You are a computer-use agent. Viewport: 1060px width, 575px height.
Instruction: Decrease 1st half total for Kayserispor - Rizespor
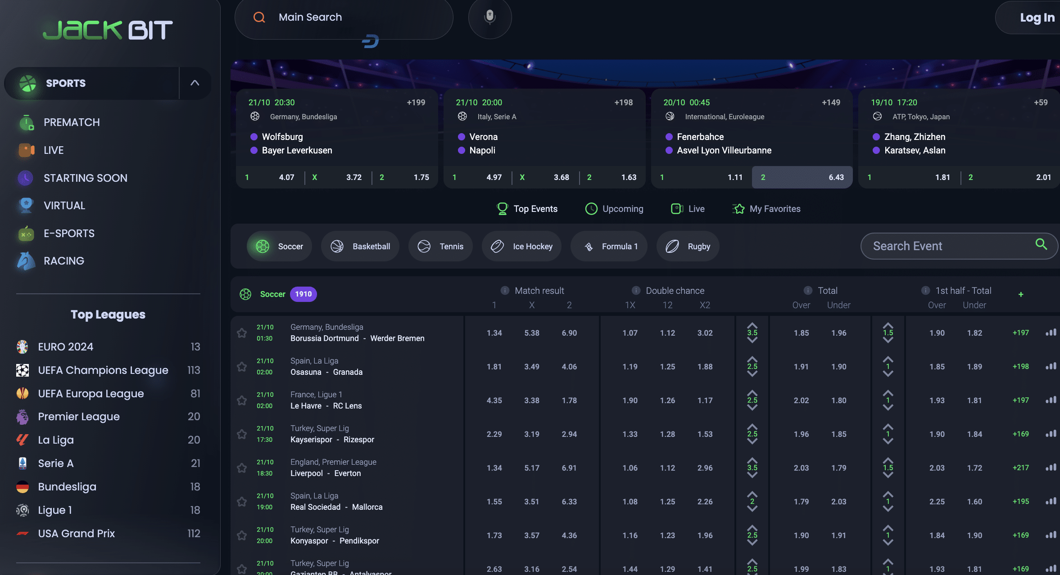888,441
